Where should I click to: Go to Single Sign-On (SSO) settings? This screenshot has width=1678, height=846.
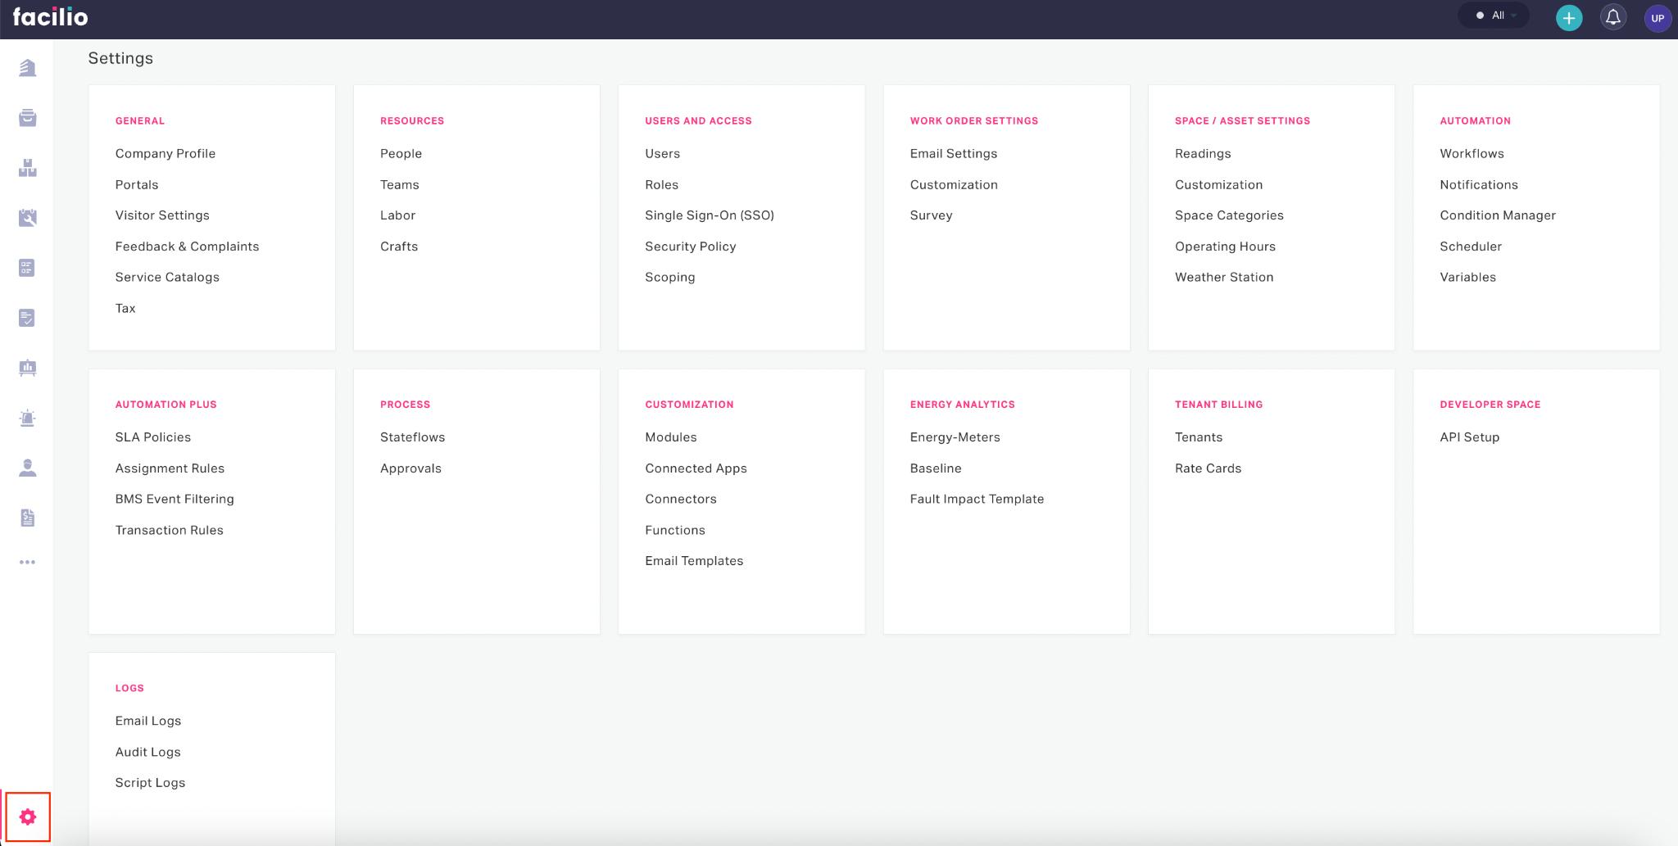(x=709, y=215)
